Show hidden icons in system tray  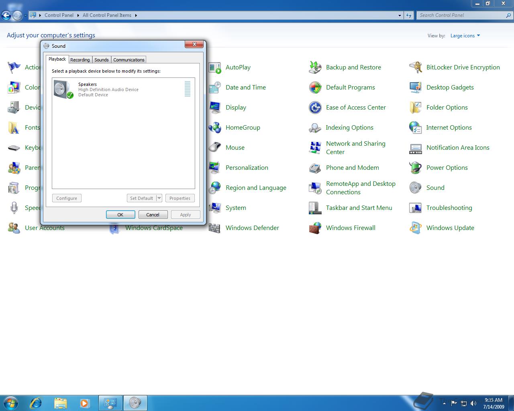click(444, 403)
